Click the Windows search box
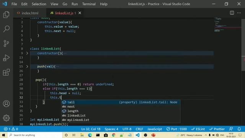Viewport: 245px width, 138px height. point(35,135)
